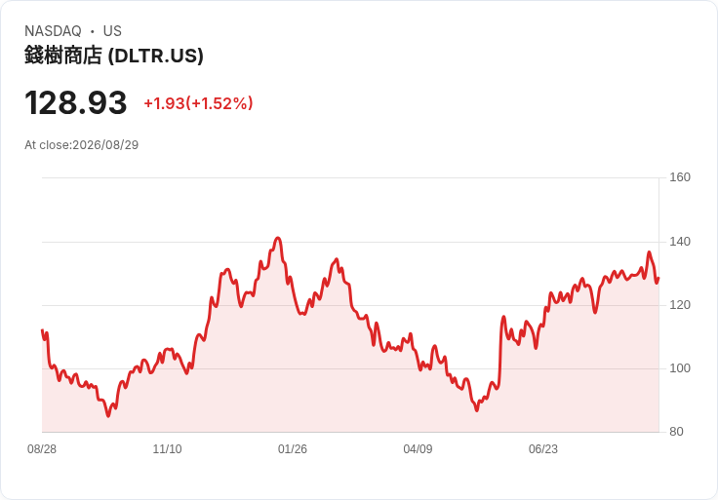Click the sharp jump before 06/23
Image resolution: width=718 pixels, height=500 pixels.
(500, 352)
